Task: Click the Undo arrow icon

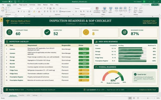Action: [19, 2]
